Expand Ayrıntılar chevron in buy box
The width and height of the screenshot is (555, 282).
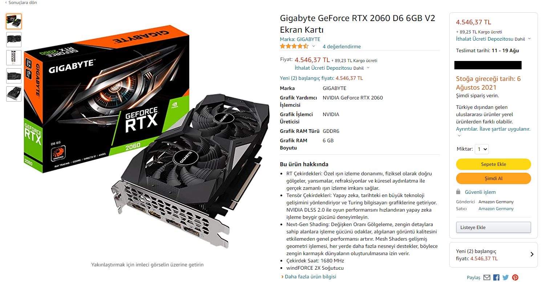[459, 136]
